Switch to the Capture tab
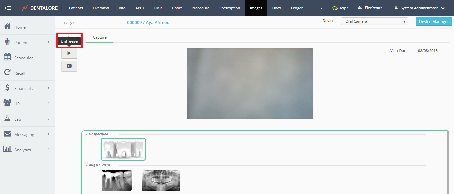This screenshot has width=454, height=194. coord(100,37)
